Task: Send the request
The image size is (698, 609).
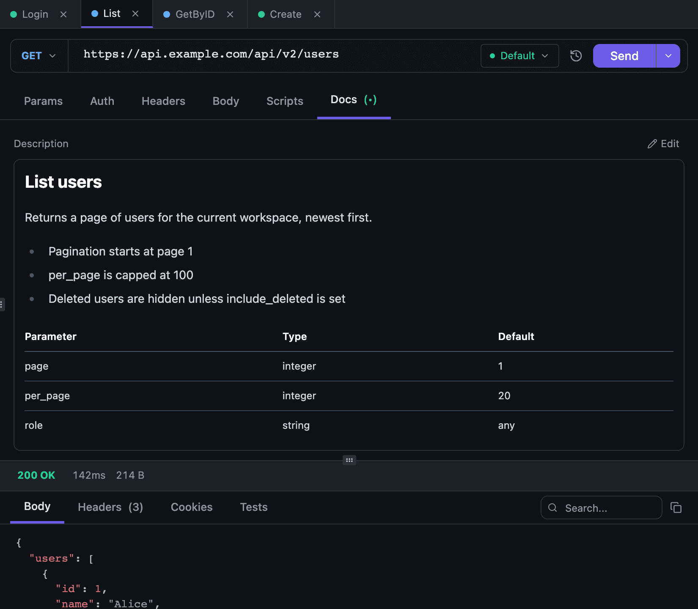Action: (x=624, y=56)
